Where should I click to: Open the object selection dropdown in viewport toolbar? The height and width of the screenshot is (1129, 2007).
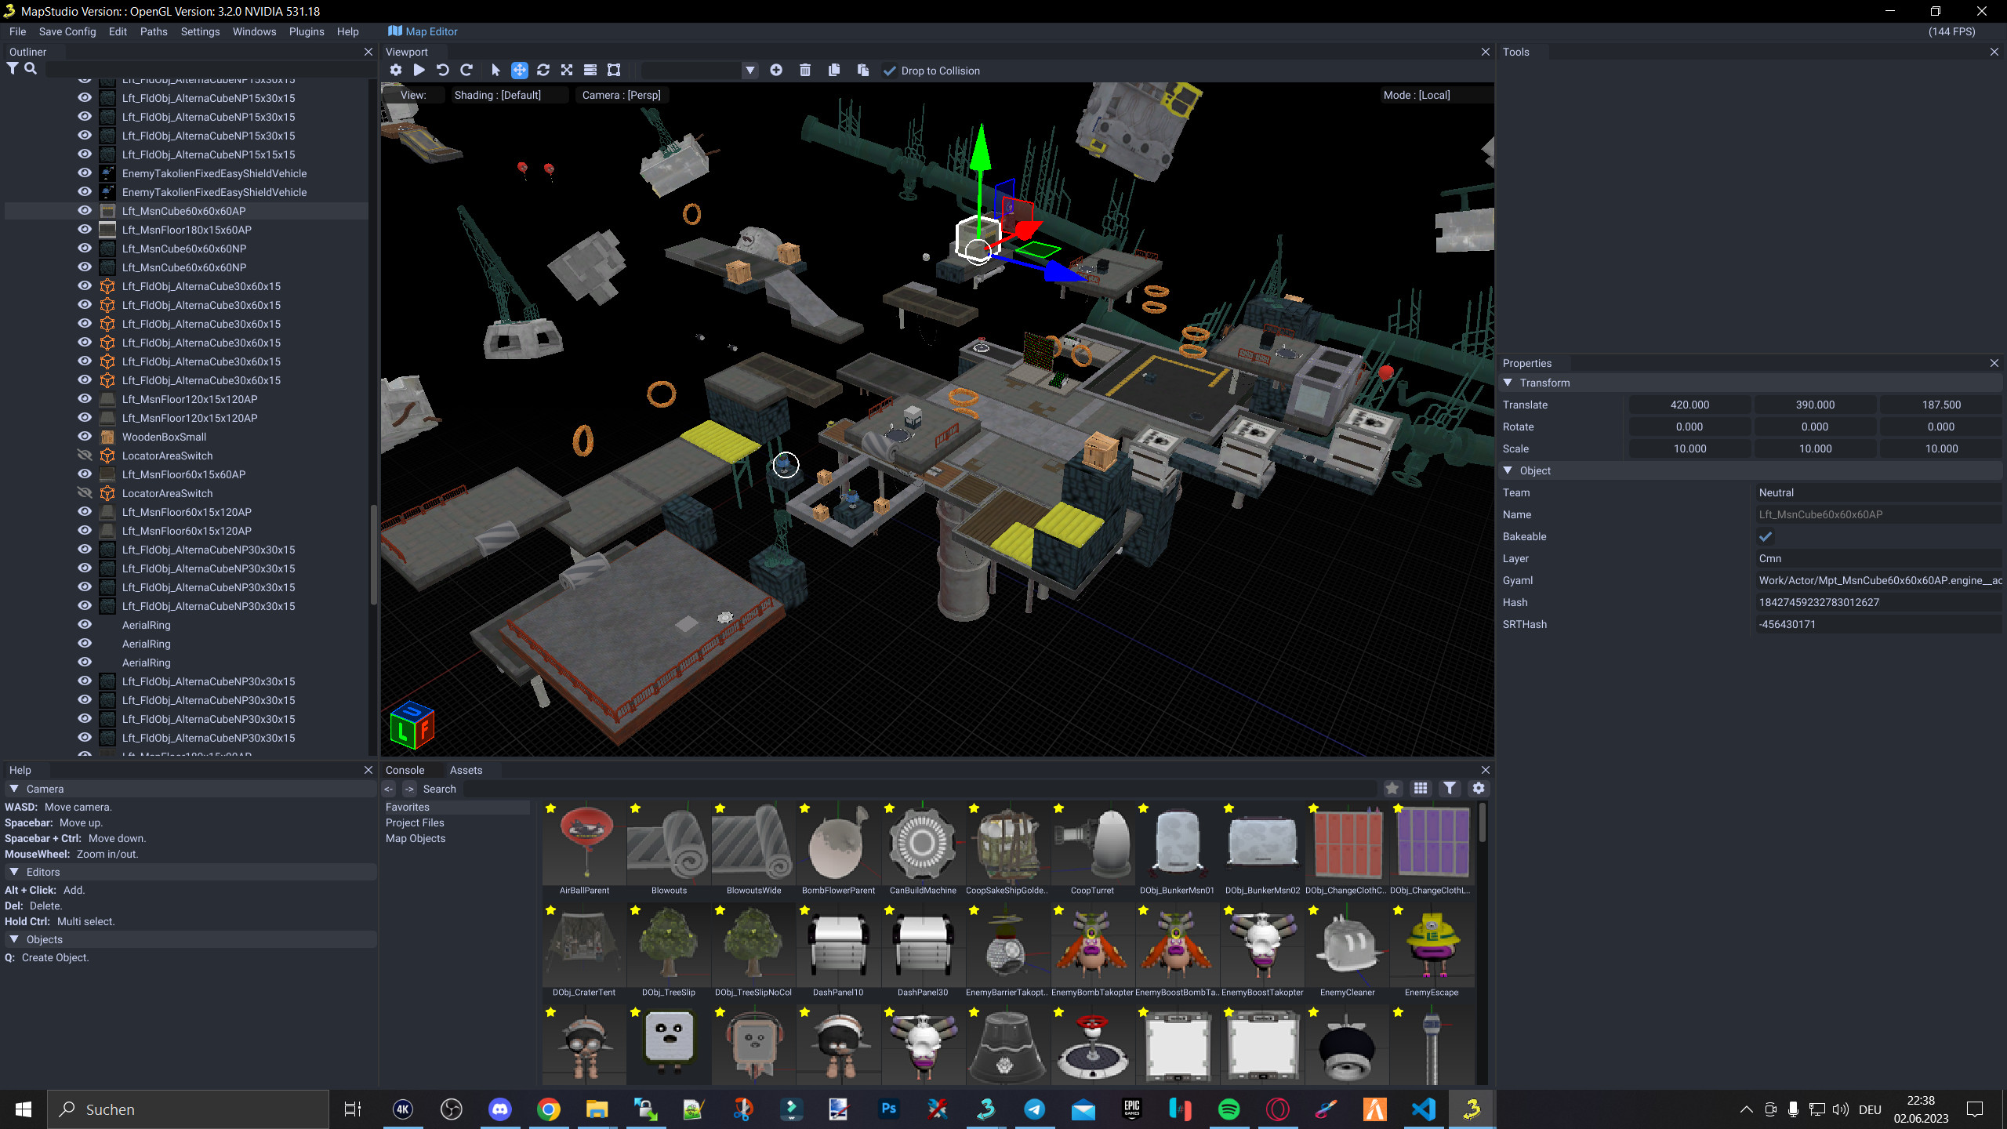(x=749, y=70)
